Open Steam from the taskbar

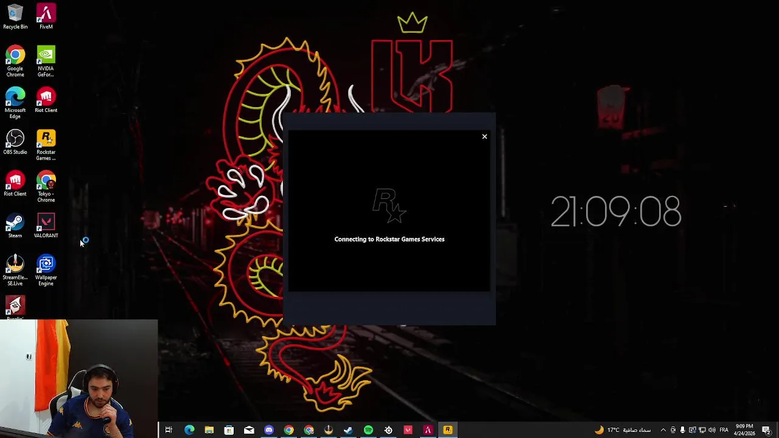pos(348,430)
